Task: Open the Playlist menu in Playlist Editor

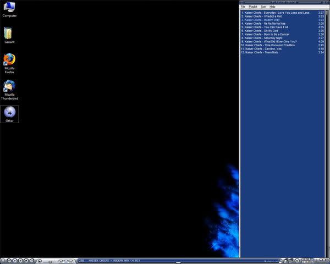Action: pos(253,7)
